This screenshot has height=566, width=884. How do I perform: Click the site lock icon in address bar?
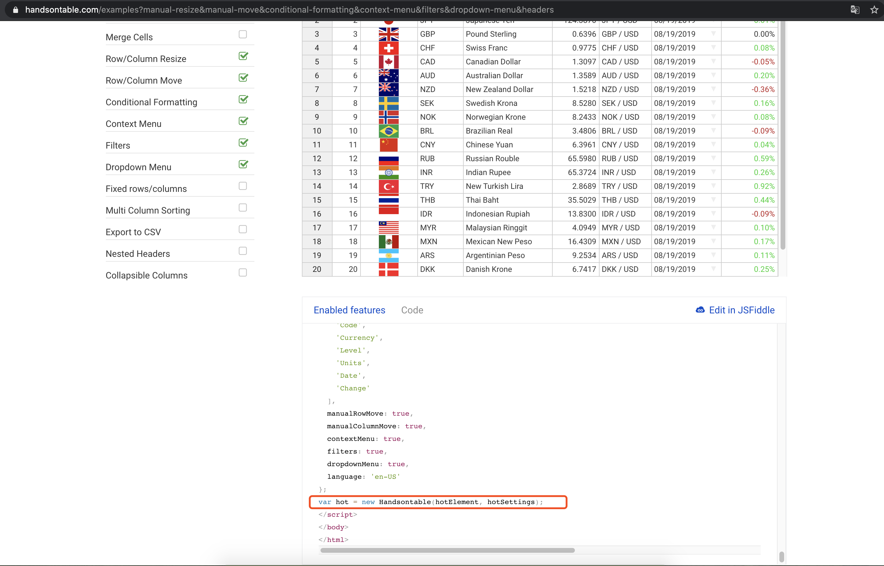pyautogui.click(x=15, y=10)
